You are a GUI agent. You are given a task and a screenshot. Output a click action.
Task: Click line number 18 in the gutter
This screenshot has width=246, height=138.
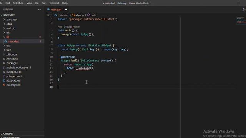click(x=51, y=87)
